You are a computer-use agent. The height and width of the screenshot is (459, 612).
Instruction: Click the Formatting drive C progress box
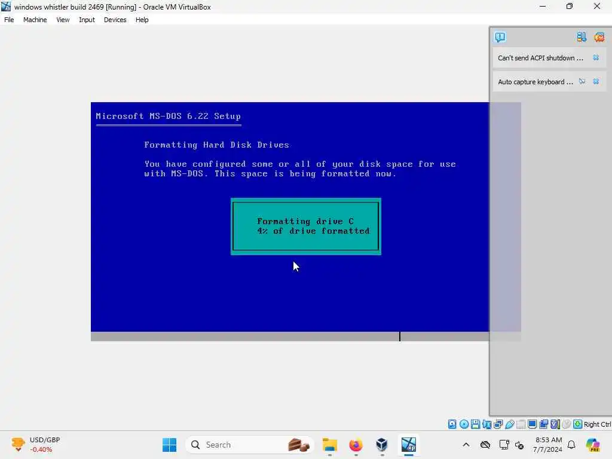click(x=305, y=227)
